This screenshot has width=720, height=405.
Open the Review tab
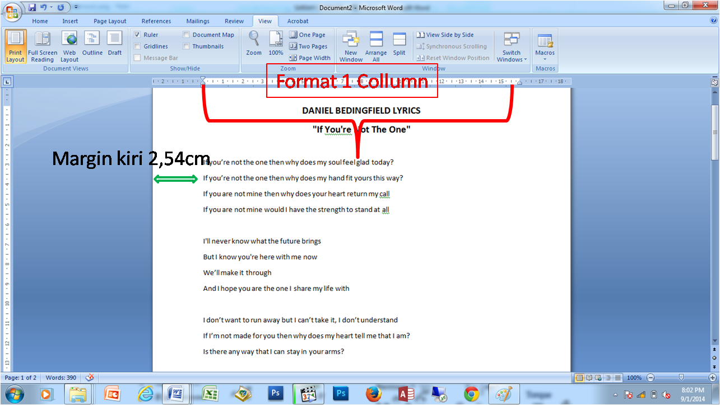point(234,21)
